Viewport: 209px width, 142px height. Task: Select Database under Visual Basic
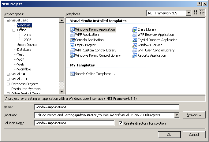24,50
